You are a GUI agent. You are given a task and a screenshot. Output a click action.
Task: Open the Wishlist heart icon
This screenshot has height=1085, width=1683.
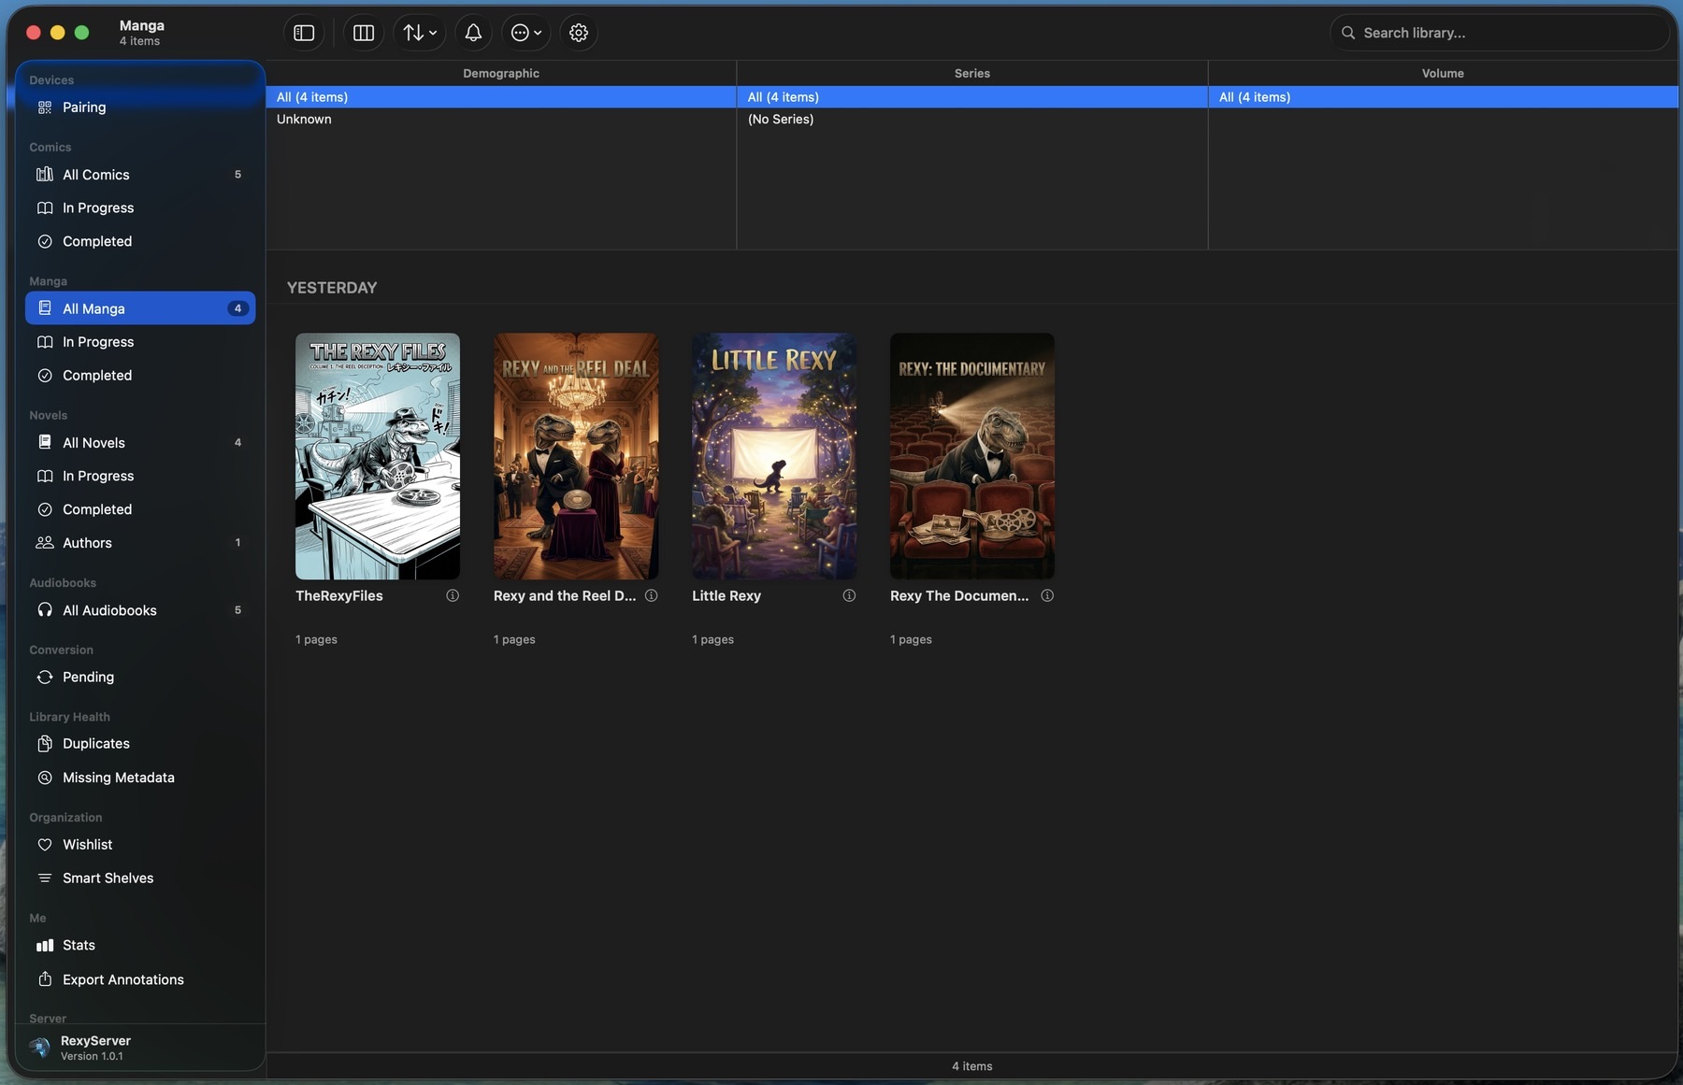click(x=44, y=845)
